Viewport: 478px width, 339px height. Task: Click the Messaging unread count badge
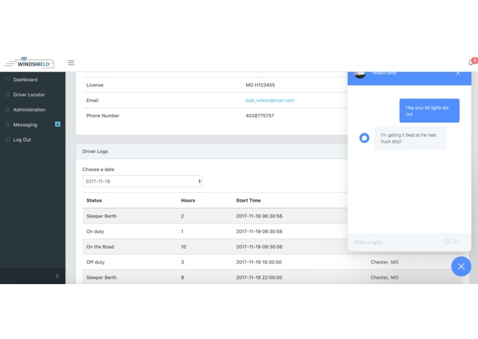click(57, 124)
